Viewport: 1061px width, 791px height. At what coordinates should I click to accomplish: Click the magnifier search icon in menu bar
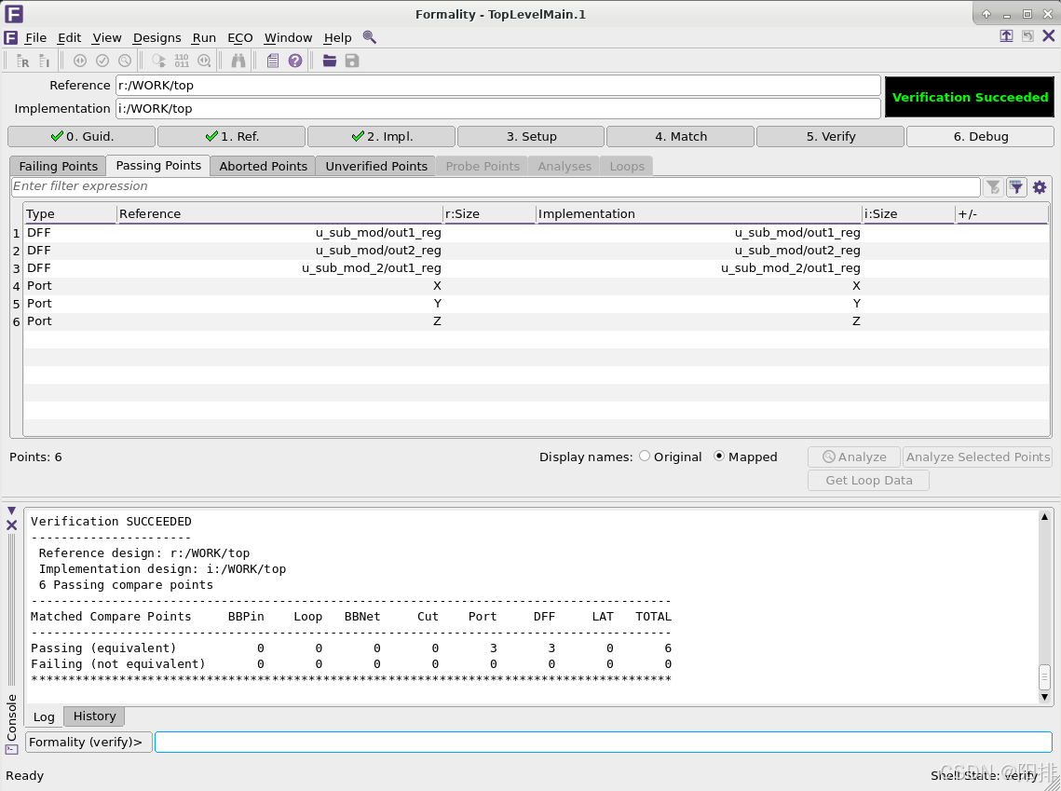pyautogui.click(x=370, y=37)
